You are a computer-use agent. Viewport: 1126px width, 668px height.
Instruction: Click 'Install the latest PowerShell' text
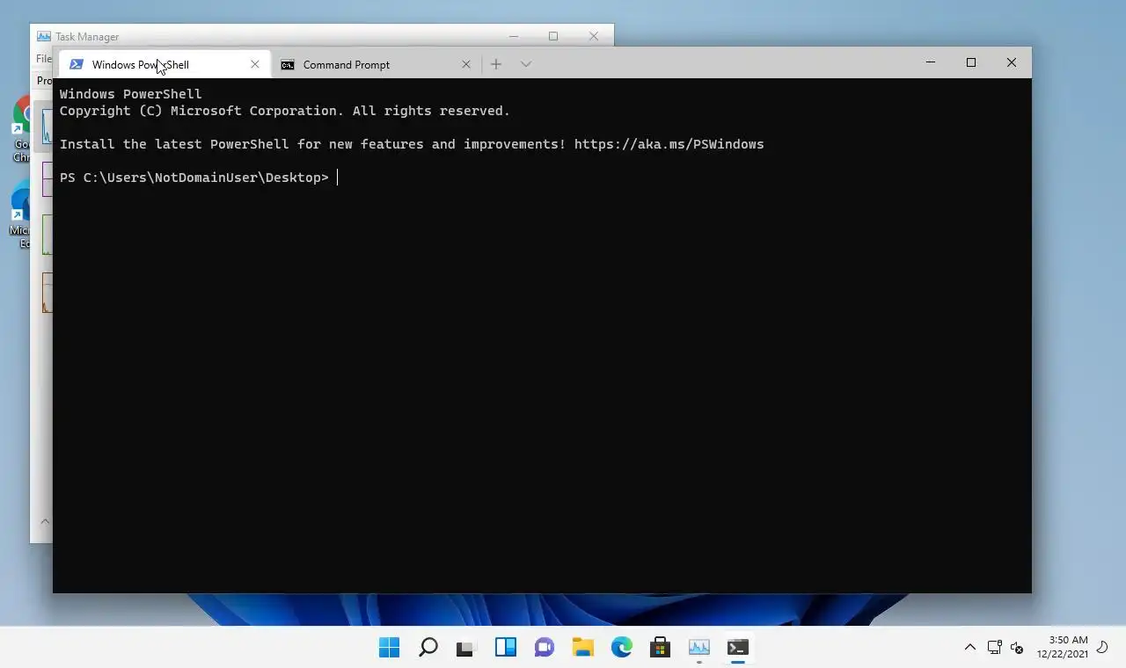point(174,144)
